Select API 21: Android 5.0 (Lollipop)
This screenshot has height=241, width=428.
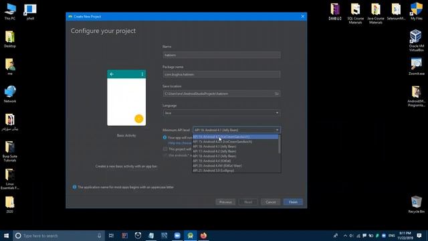(x=235, y=171)
